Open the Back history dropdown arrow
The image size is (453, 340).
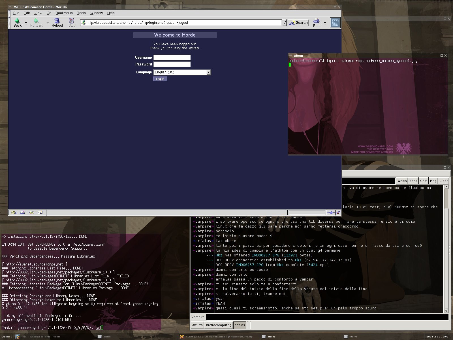[26, 23]
